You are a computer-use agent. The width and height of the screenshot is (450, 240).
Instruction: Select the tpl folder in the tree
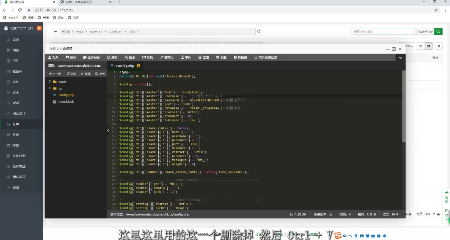click(60, 88)
